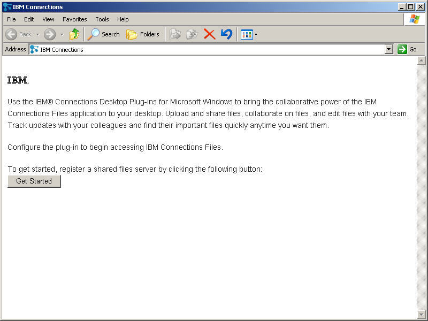Open the Tools menu

tap(102, 19)
